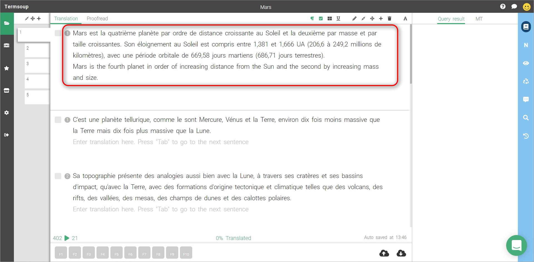Toggle the paragraph mark icon
This screenshot has width=534, height=262.
[x=312, y=19]
